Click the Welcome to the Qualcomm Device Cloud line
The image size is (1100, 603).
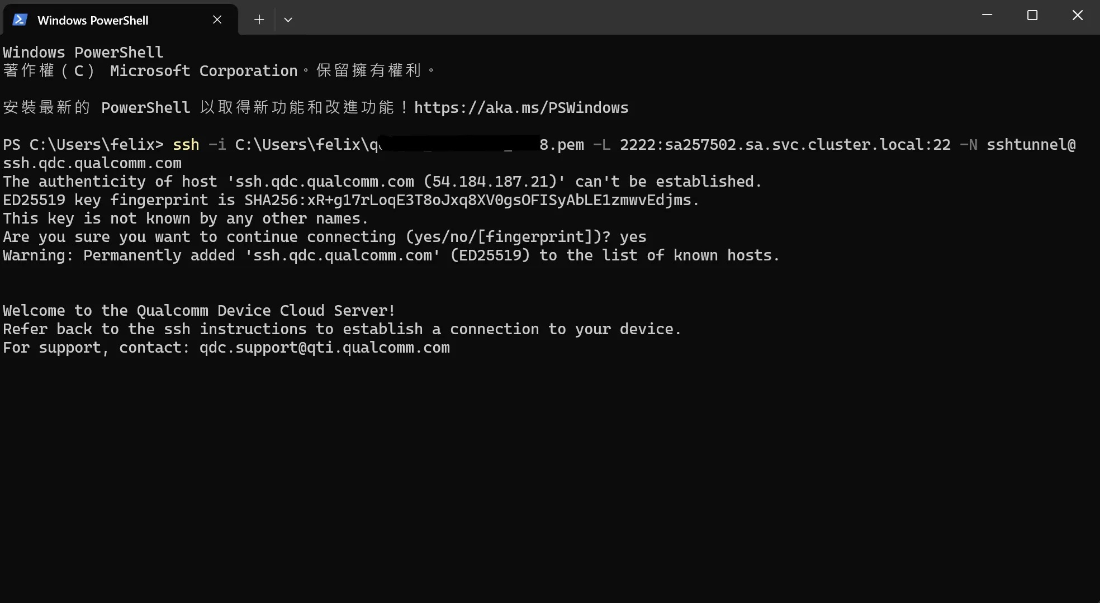[x=199, y=310]
